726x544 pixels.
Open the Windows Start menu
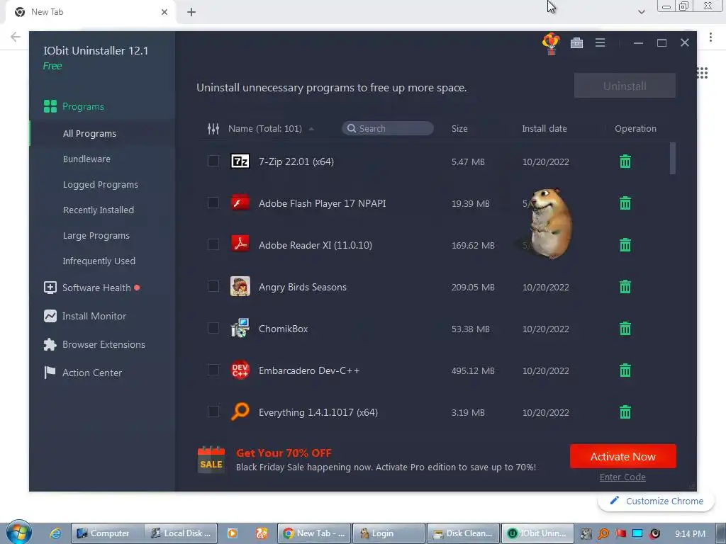point(18,533)
